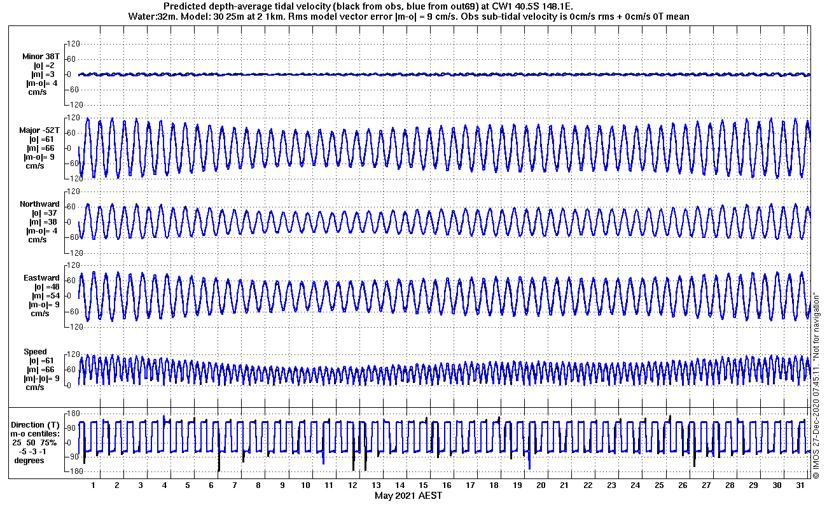The height and width of the screenshot is (509, 827).
Task: Click the IMOS copyright vertical text
Action: (816, 385)
